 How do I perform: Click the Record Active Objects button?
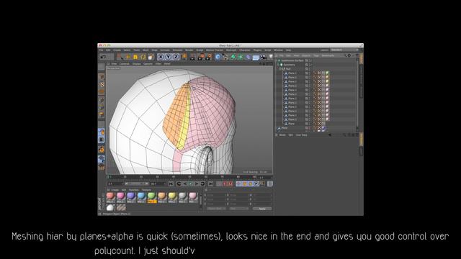(x=219, y=184)
